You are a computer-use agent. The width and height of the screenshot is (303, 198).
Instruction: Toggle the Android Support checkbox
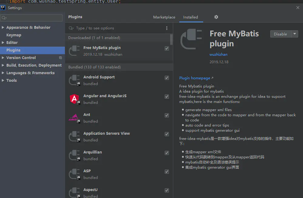[x=167, y=78]
